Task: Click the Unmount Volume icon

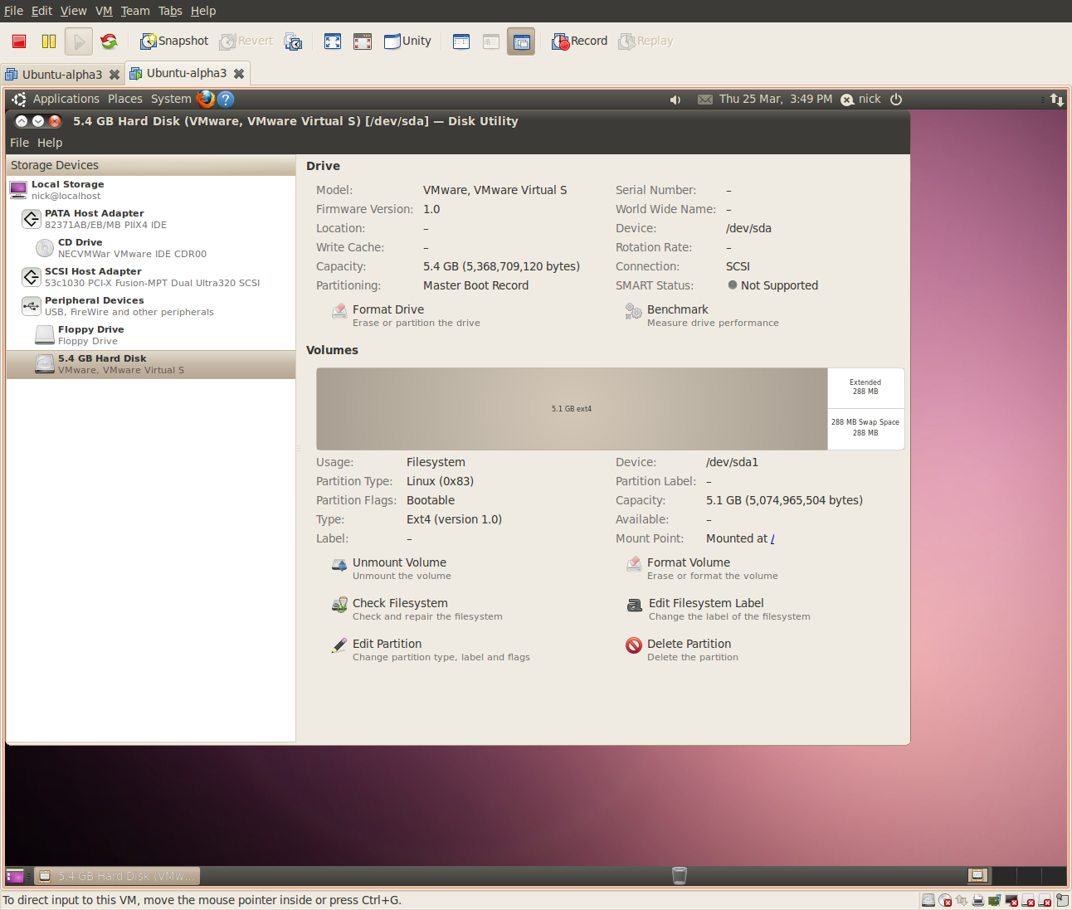Action: tap(339, 565)
